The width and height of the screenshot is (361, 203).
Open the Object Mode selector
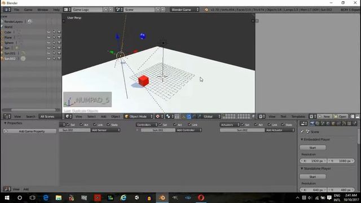point(139,117)
